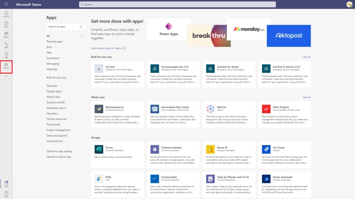Open the Calls icon in the sidebar
Image resolution: width=355 pixels, height=199 pixels.
(x=6, y=45)
